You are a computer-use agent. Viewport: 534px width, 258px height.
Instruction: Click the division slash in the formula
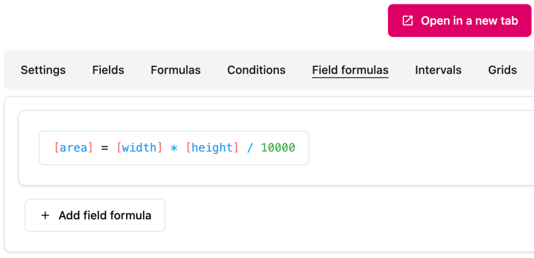(250, 148)
